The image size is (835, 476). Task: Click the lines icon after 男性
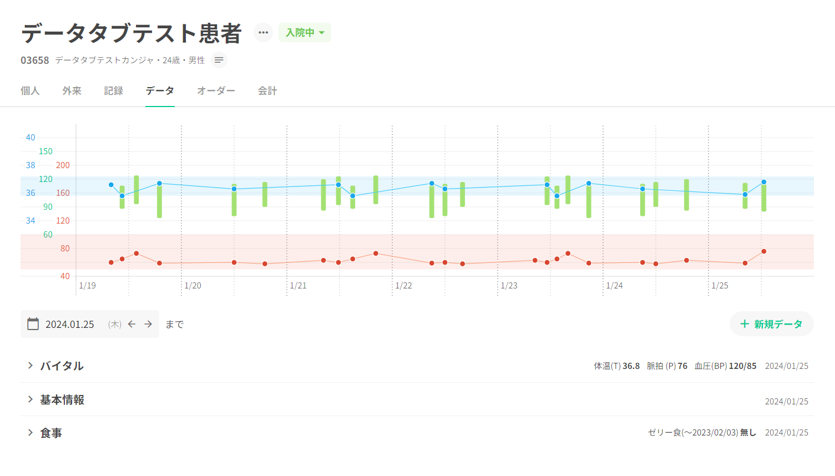(219, 60)
